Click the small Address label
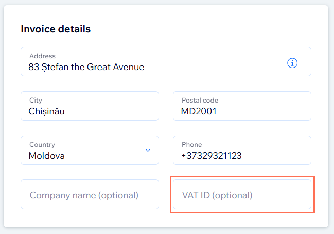Screen dimensions: 334x234 click(x=42, y=56)
